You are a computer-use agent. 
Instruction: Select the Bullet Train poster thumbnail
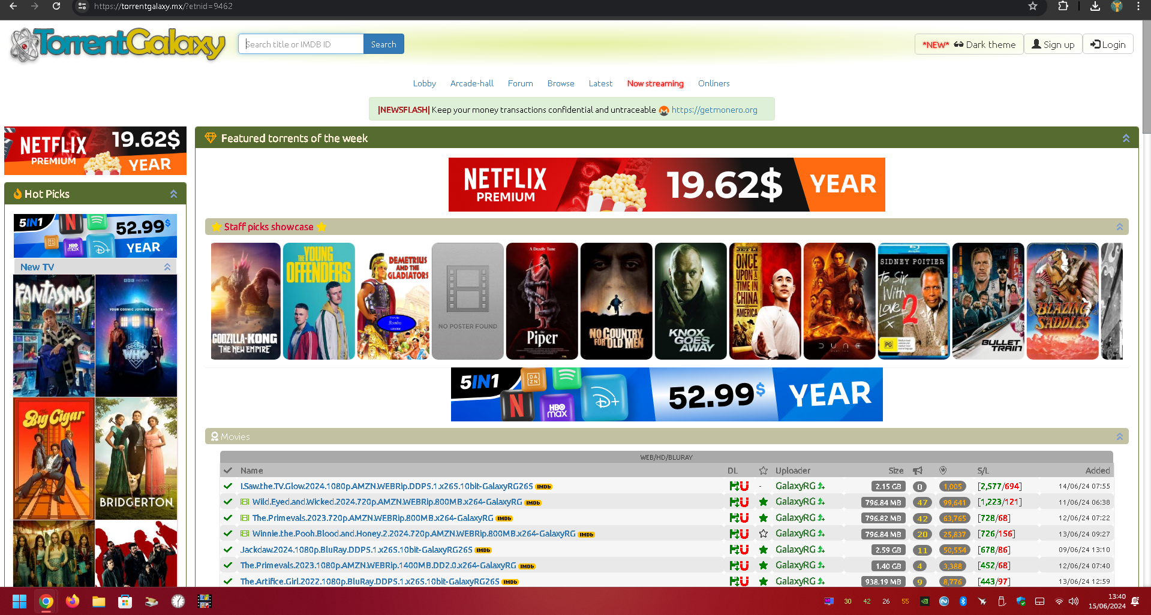click(987, 301)
